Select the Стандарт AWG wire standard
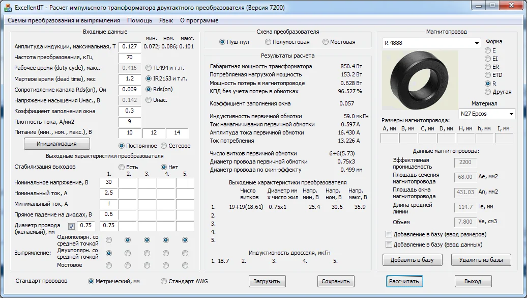Image resolution: width=527 pixels, height=298 pixels. coord(164,281)
